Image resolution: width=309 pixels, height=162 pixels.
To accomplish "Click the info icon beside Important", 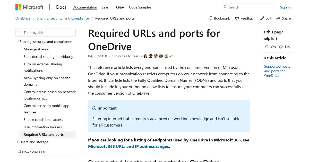I will tap(94, 108).
